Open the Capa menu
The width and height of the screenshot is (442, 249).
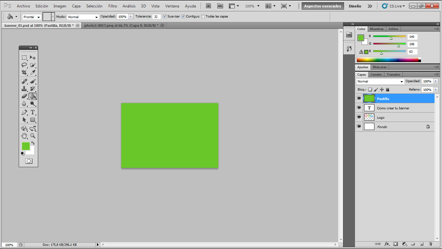pyautogui.click(x=76, y=6)
